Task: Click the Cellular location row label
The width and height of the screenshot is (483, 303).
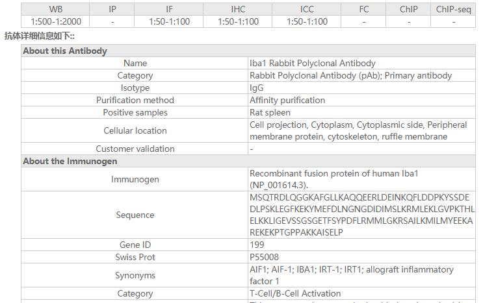Action: [135, 130]
